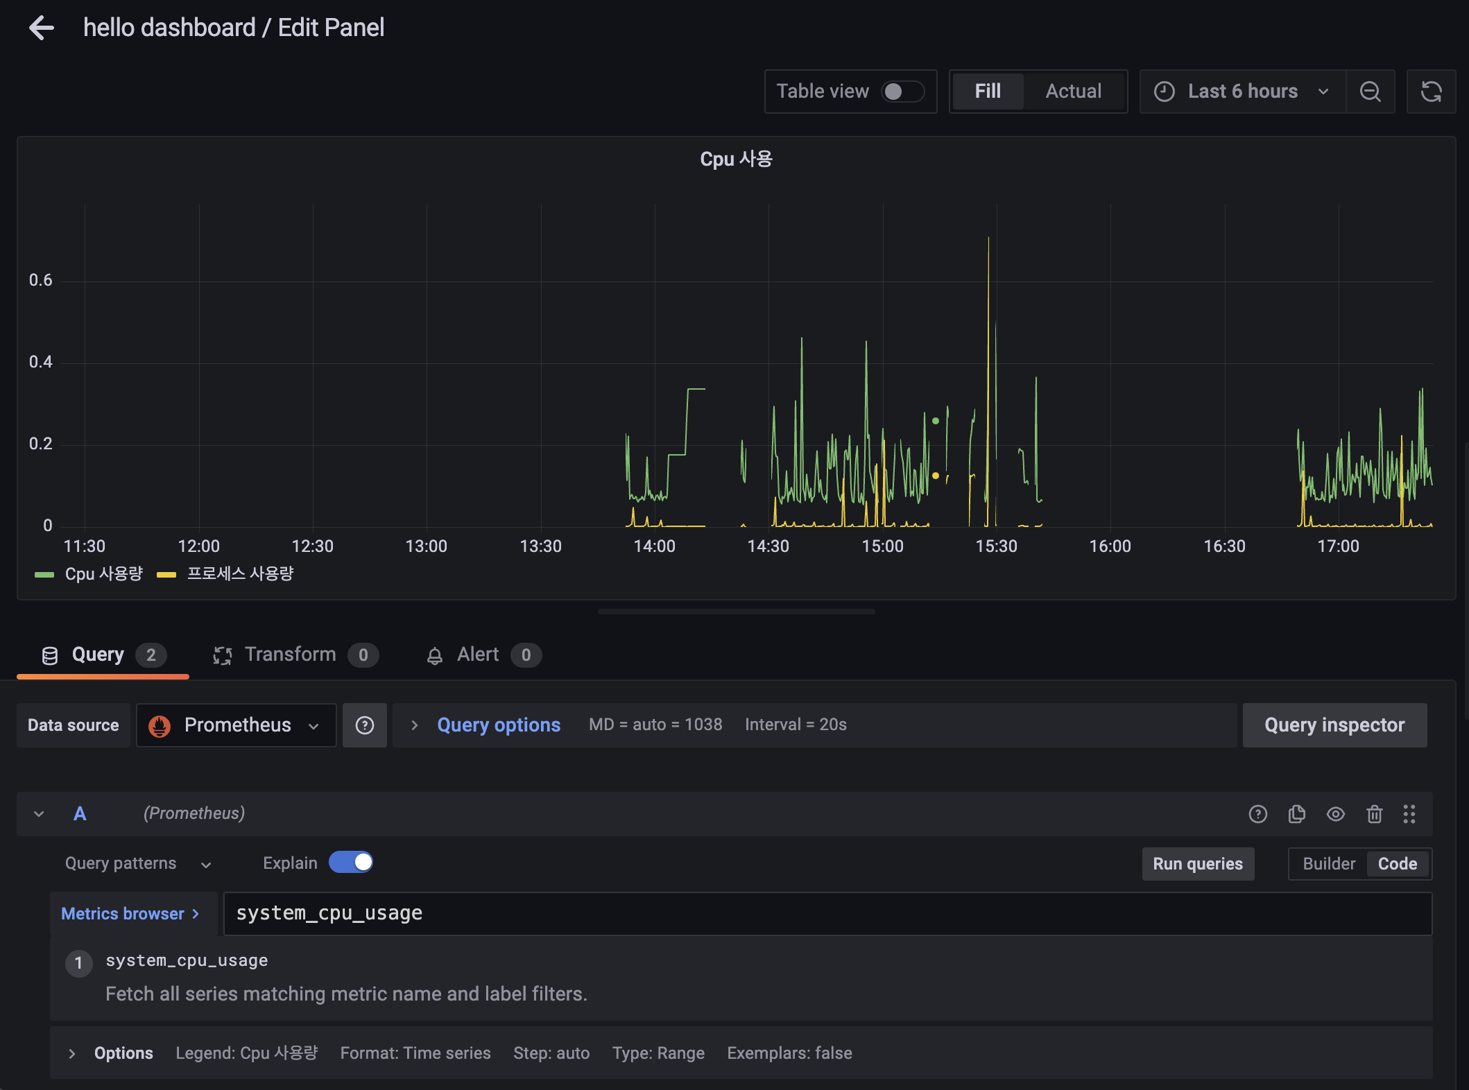1469x1090 pixels.
Task: Expand the Query options section
Action: pyautogui.click(x=498, y=725)
